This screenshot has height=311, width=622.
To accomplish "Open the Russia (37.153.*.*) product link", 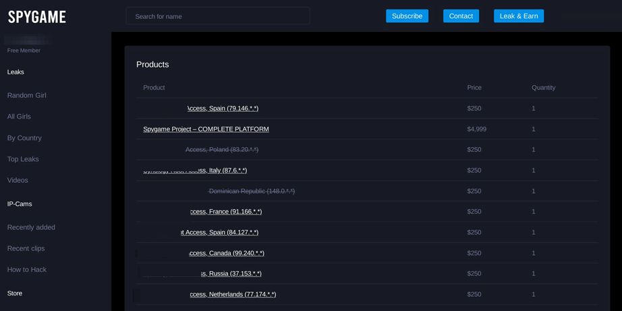I will [231, 273].
